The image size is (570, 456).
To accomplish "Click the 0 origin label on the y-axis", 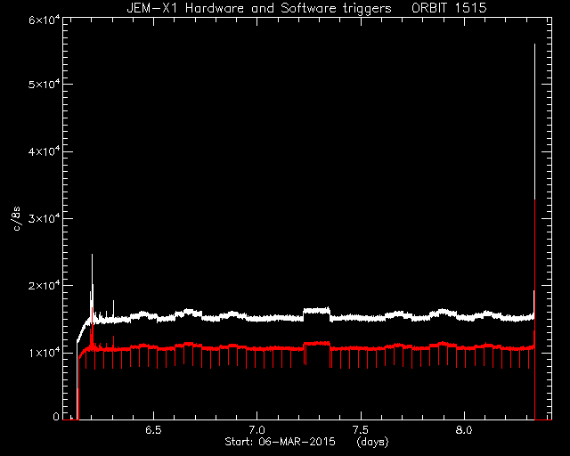I will 56,416.
